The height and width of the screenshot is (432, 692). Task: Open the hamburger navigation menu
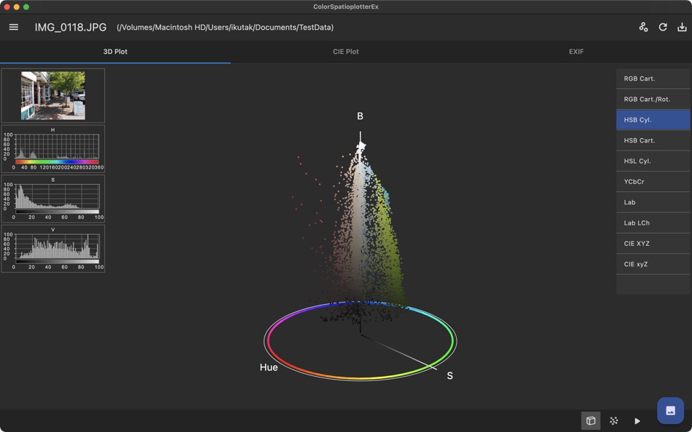pos(14,28)
